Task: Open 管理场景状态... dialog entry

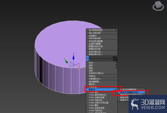Action: click(x=102, y=54)
